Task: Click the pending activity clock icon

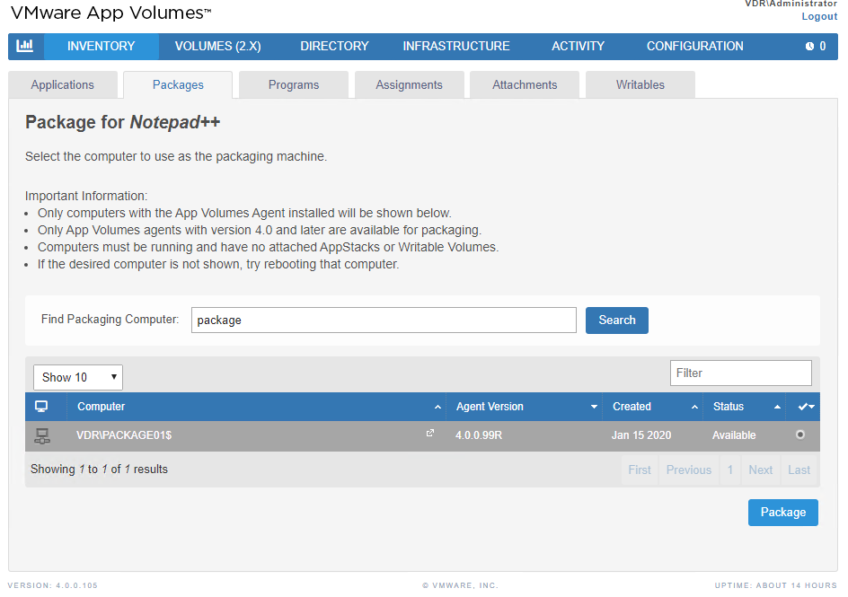Action: (x=809, y=47)
